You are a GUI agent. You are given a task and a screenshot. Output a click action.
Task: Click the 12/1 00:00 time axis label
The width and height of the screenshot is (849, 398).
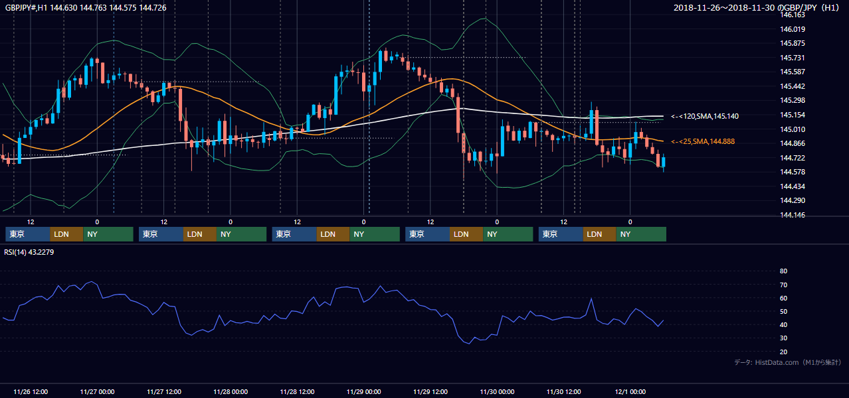(x=630, y=391)
